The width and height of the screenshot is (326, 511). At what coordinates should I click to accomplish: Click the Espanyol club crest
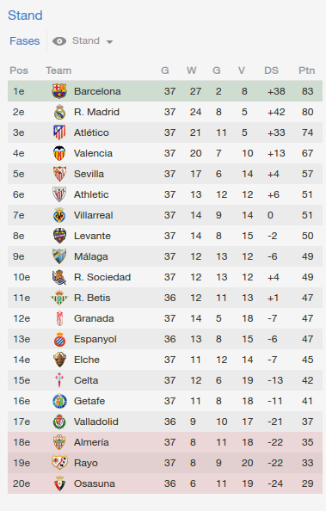pyautogui.click(x=59, y=339)
